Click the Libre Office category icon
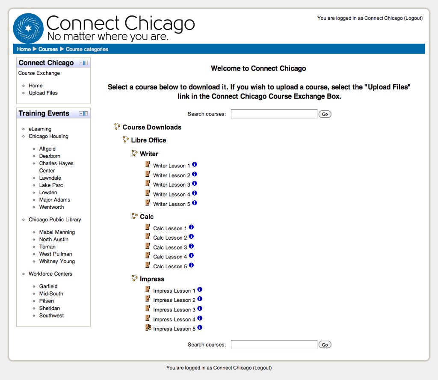The image size is (438, 380). click(126, 140)
